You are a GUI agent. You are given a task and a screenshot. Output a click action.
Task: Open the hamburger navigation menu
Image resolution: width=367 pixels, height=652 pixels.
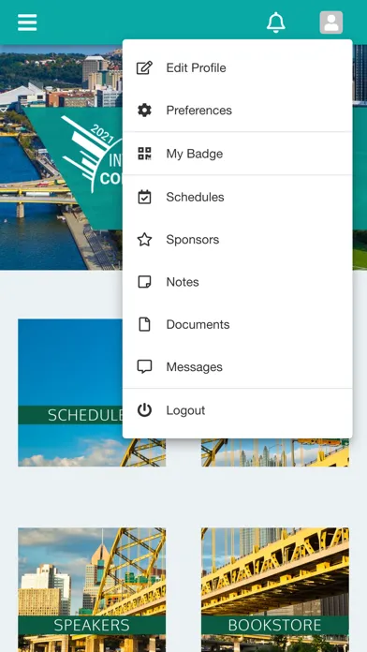pos(27,22)
